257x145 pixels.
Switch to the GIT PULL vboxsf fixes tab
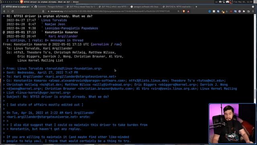click(x=82, y=7)
